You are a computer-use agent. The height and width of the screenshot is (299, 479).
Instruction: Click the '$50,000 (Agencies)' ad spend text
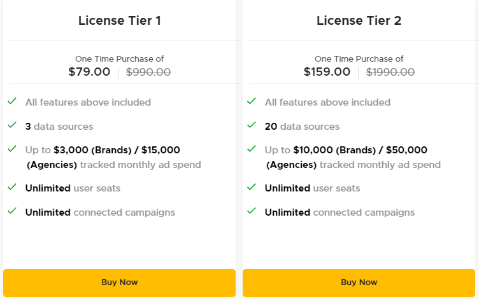click(x=403, y=150)
